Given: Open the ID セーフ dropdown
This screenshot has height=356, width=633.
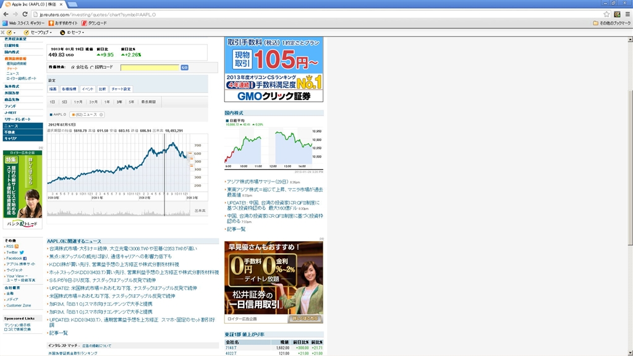Looking at the screenshot, I should tap(72, 32).
